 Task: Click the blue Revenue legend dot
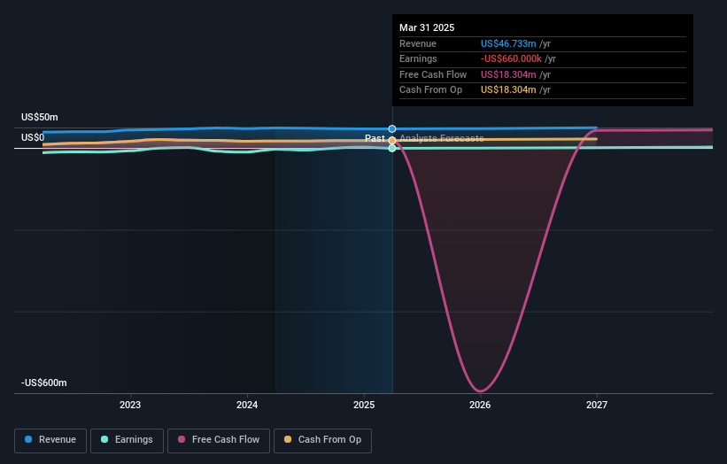pos(28,439)
